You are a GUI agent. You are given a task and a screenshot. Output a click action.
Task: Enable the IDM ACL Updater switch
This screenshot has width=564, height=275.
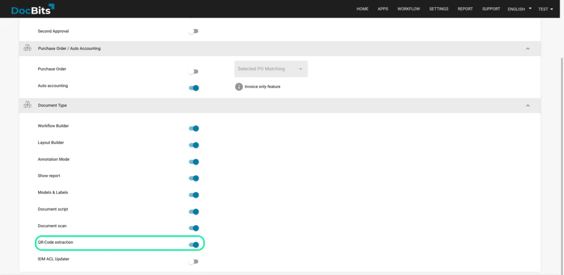193,261
